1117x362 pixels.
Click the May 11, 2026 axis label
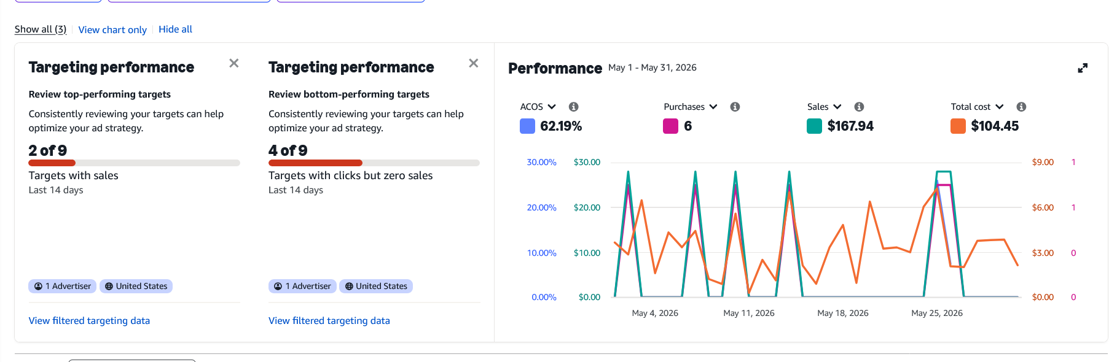click(749, 313)
